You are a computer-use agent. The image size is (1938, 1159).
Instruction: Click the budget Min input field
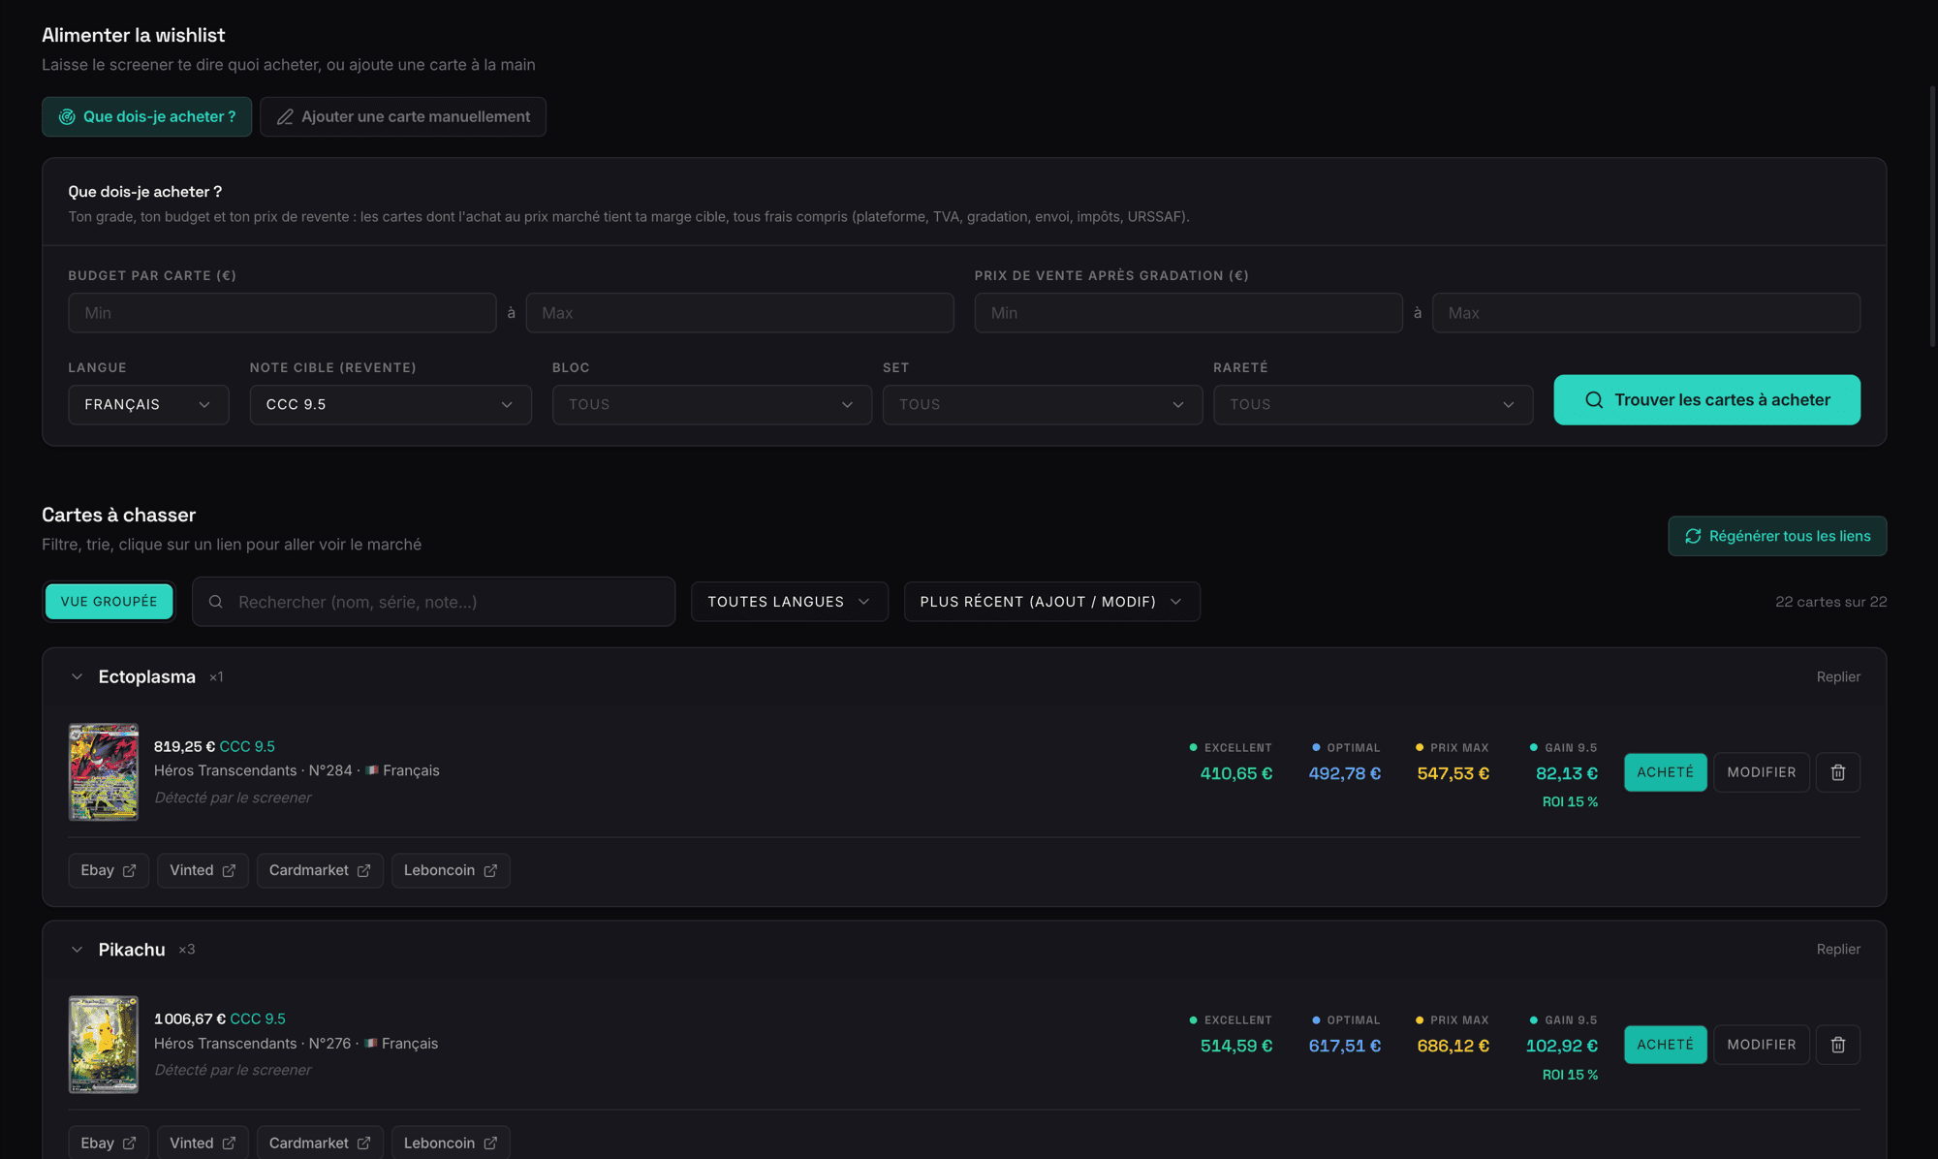(x=282, y=313)
